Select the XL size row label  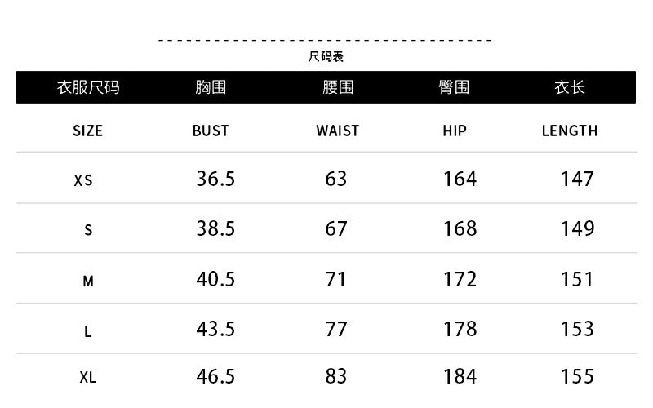point(88,378)
